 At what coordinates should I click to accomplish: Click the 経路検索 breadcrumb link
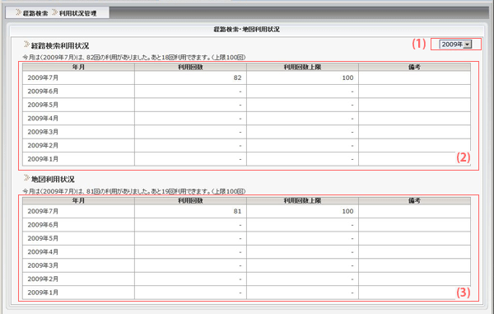(35, 13)
